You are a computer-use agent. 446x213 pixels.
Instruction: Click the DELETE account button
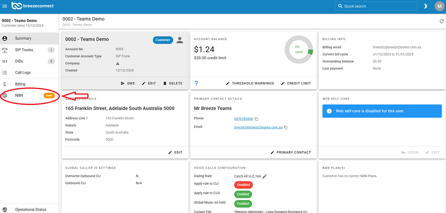point(173,84)
